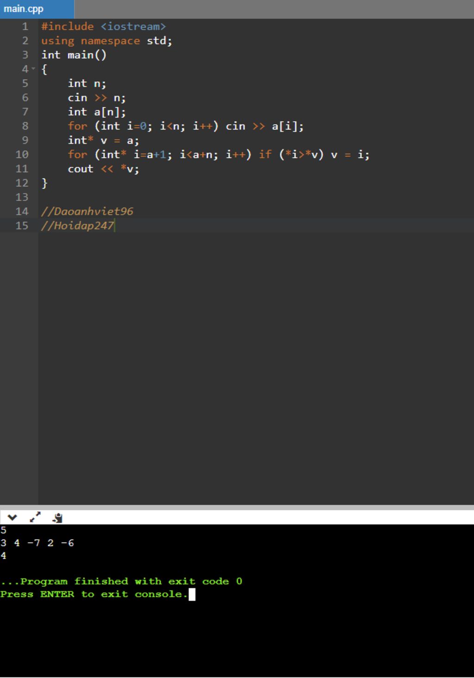Click 'Press ENTER to exit console.' text

coord(94,594)
